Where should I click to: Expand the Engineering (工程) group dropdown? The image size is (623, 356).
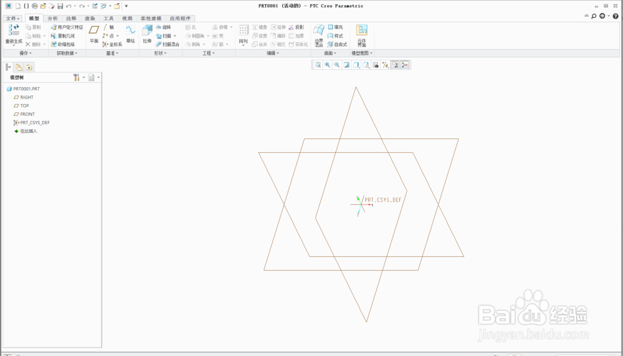[209, 53]
